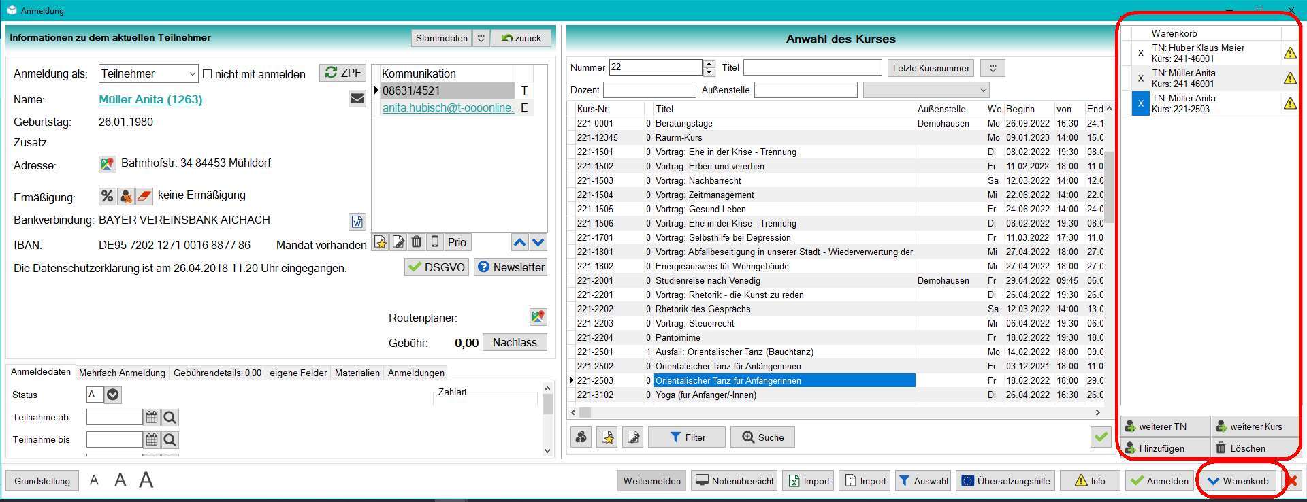This screenshot has width=1307, height=502.
Task: Click the green checkmark under course list
Action: (1101, 437)
